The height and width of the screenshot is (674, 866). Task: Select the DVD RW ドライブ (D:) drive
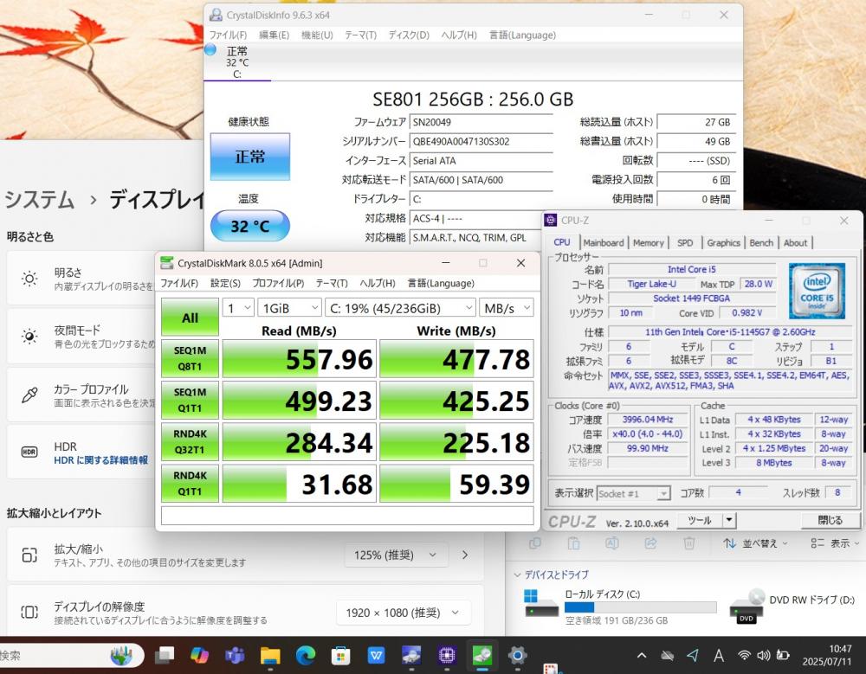[794, 606]
